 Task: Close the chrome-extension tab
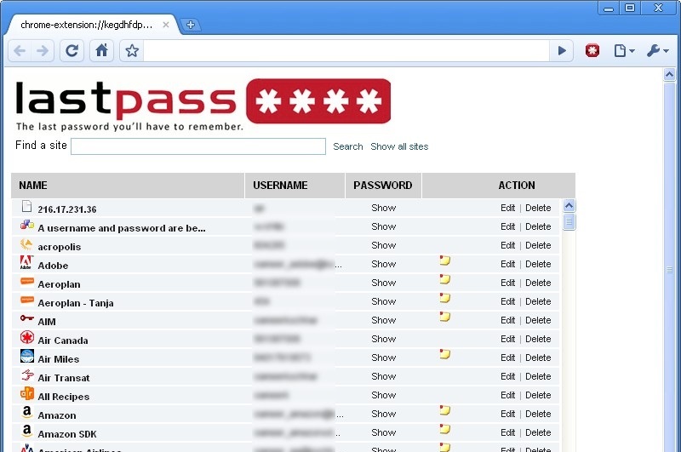point(166,25)
